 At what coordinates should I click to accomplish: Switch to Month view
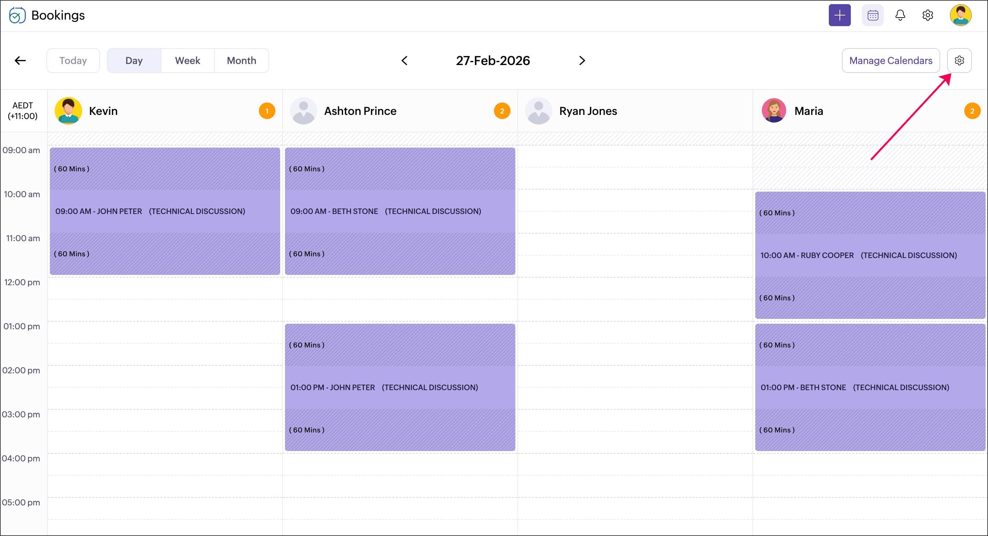241,60
